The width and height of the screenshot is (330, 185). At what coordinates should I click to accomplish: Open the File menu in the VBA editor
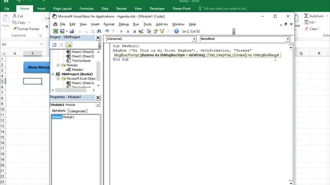click(62, 24)
